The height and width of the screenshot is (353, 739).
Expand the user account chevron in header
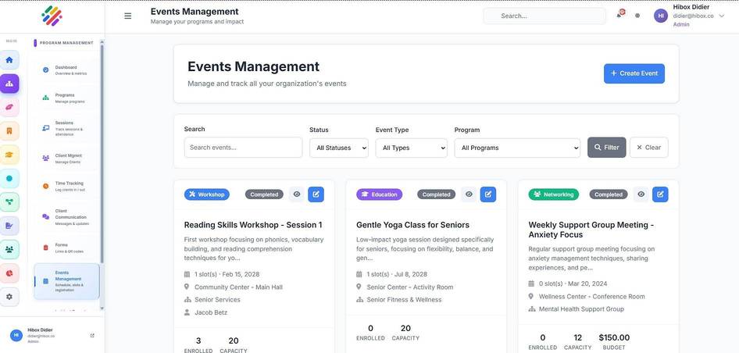tap(722, 16)
